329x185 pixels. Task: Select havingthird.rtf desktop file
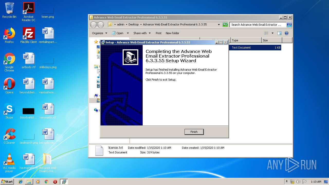(29, 161)
